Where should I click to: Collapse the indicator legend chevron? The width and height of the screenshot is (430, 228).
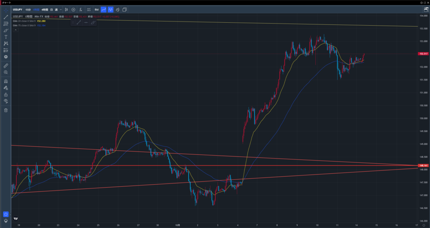tap(15, 29)
